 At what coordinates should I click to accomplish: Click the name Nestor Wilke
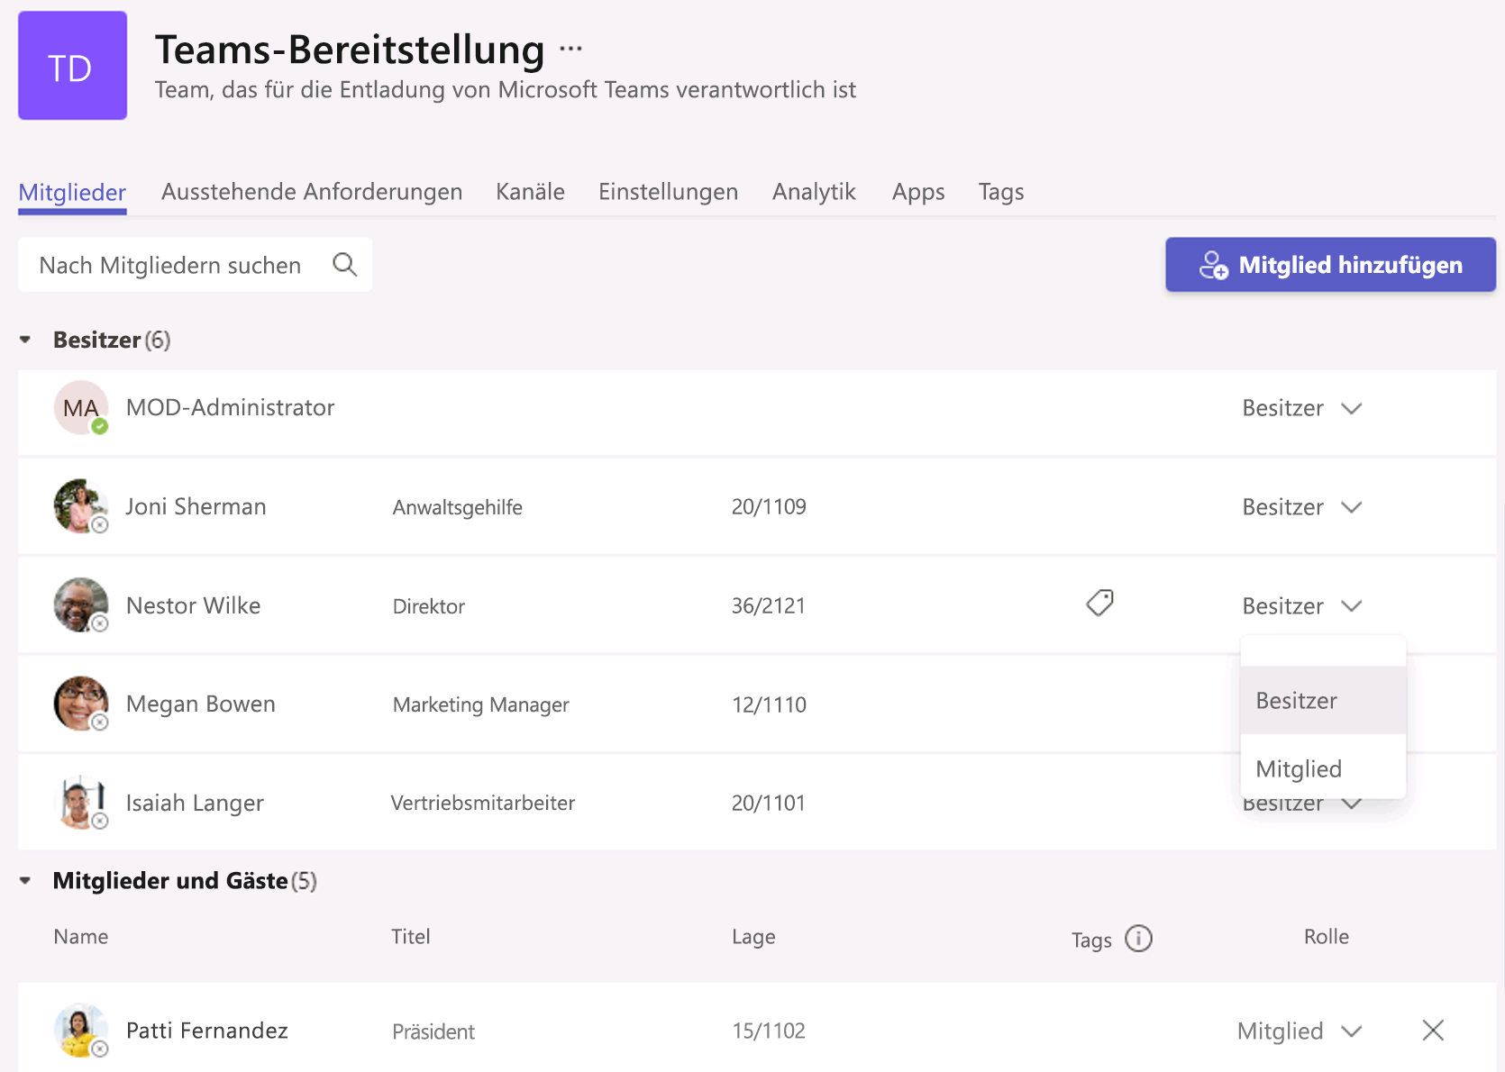point(193,605)
